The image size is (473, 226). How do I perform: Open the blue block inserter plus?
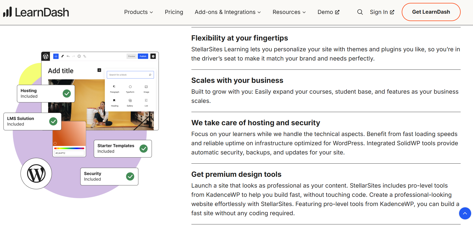pyautogui.click(x=56, y=56)
